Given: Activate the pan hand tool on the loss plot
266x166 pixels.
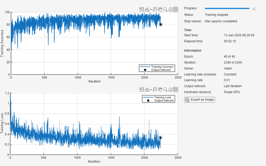Looking at the screenshot, I should point(160,89).
